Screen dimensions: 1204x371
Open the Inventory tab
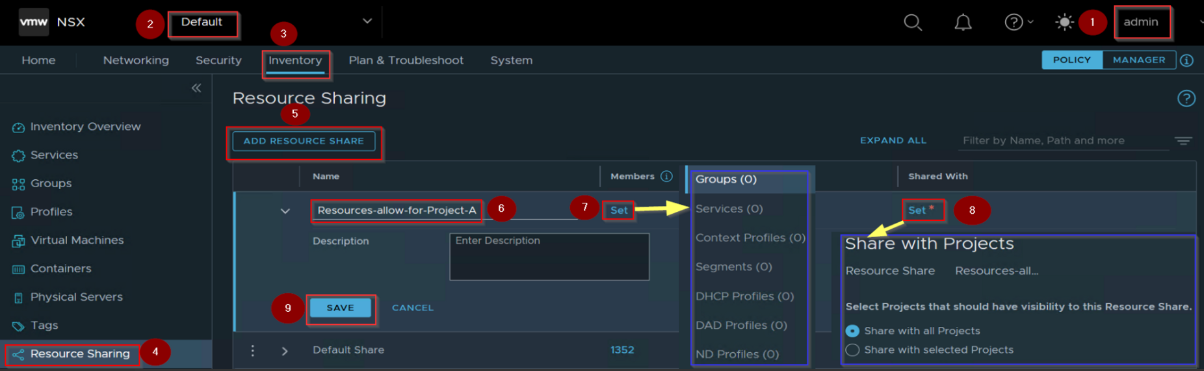tap(295, 60)
